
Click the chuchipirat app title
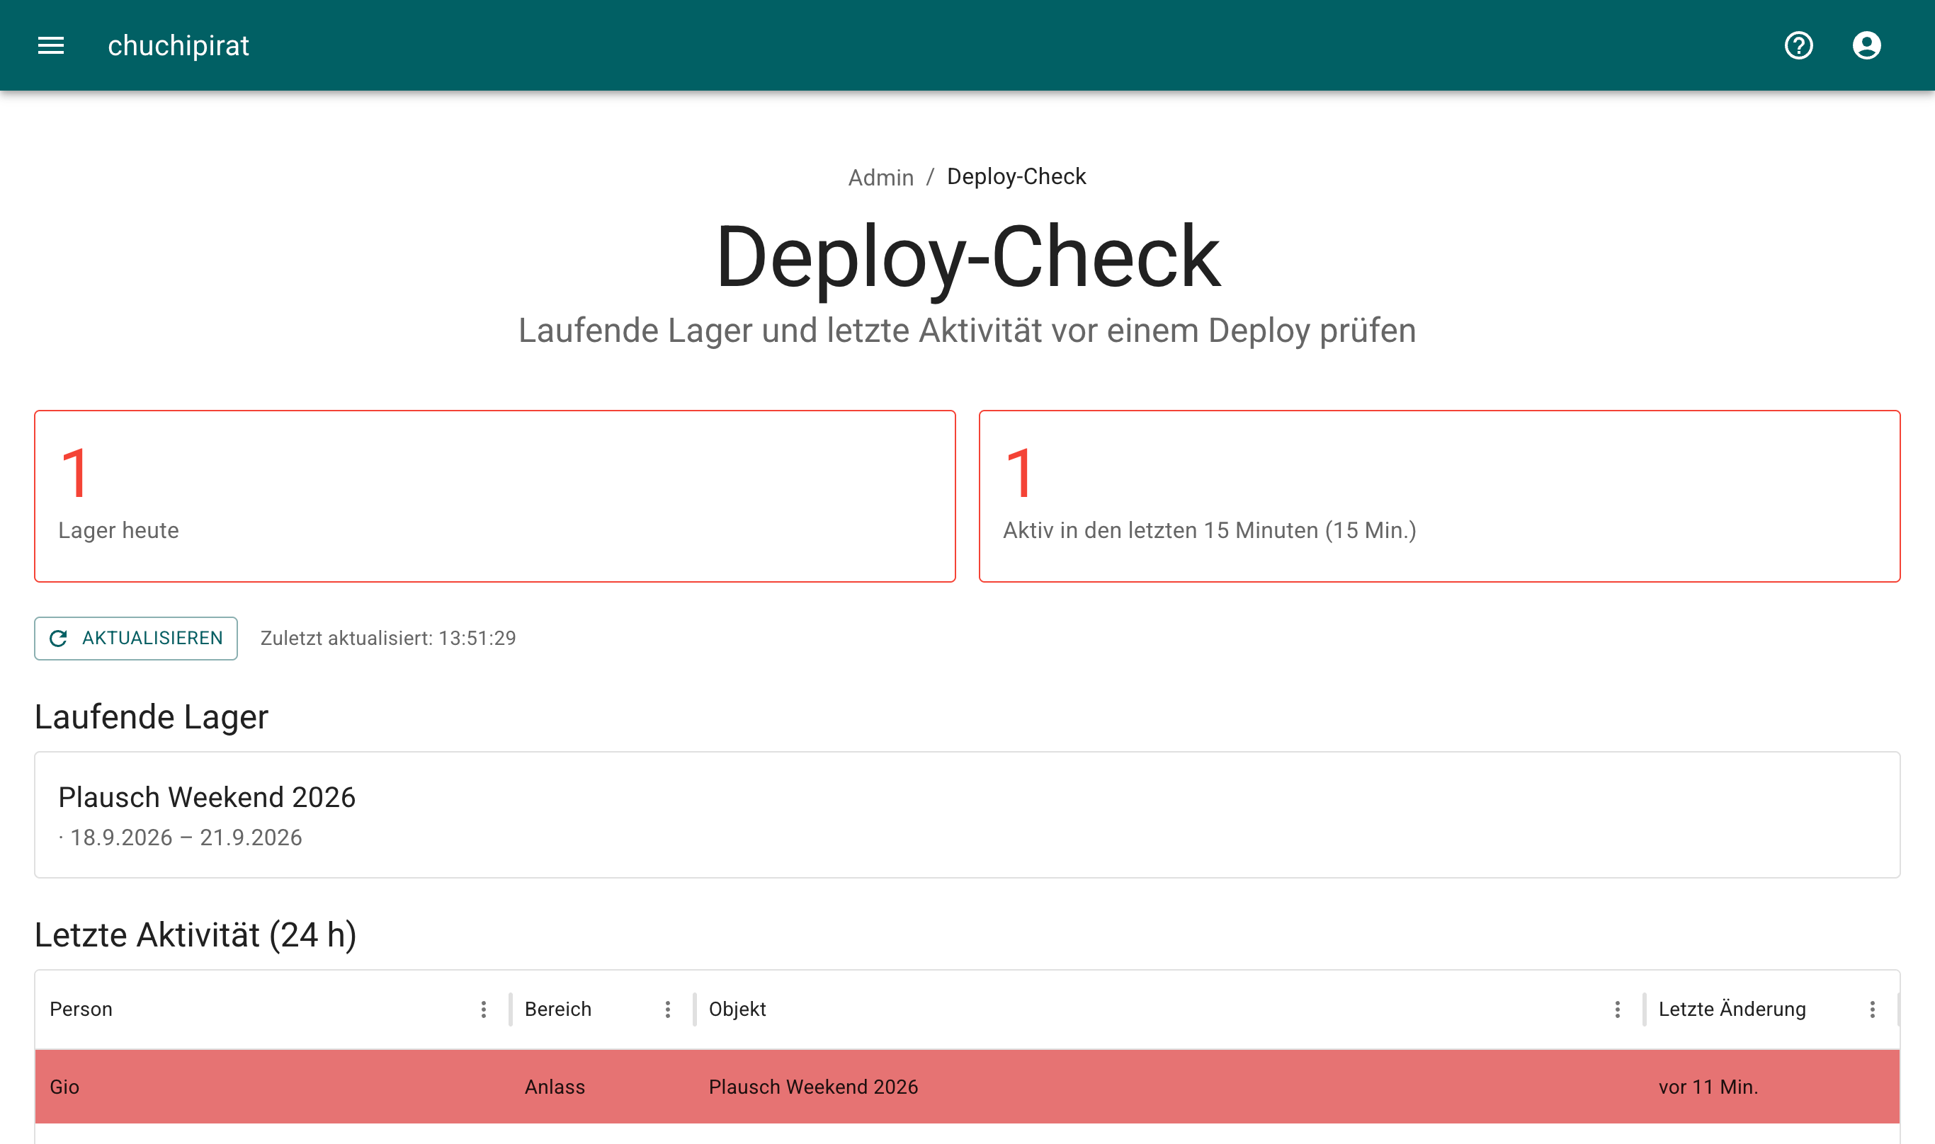tap(178, 45)
